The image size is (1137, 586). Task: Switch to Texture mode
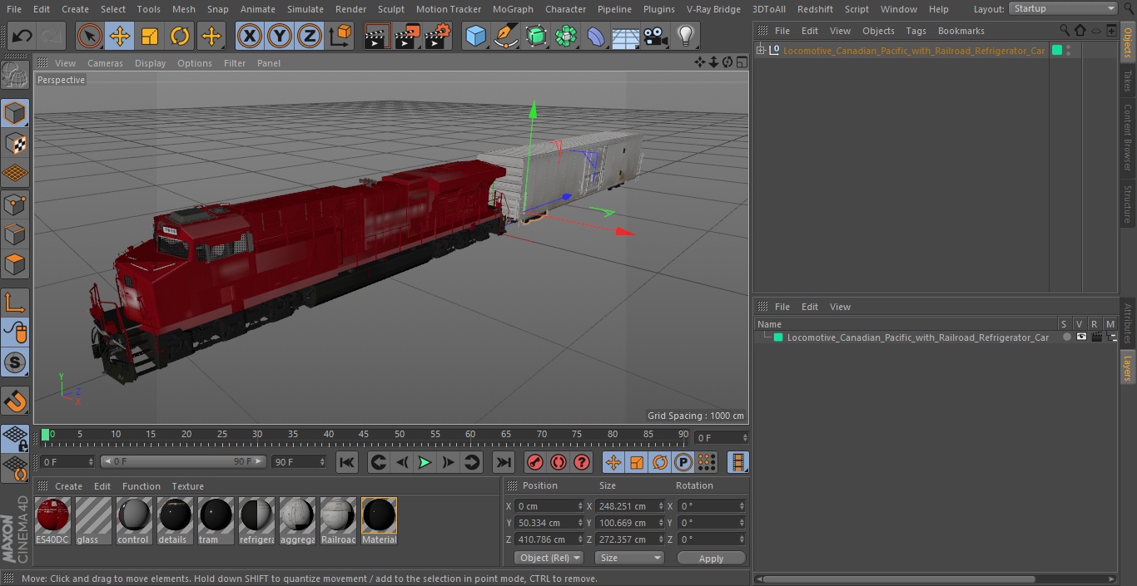pos(15,143)
